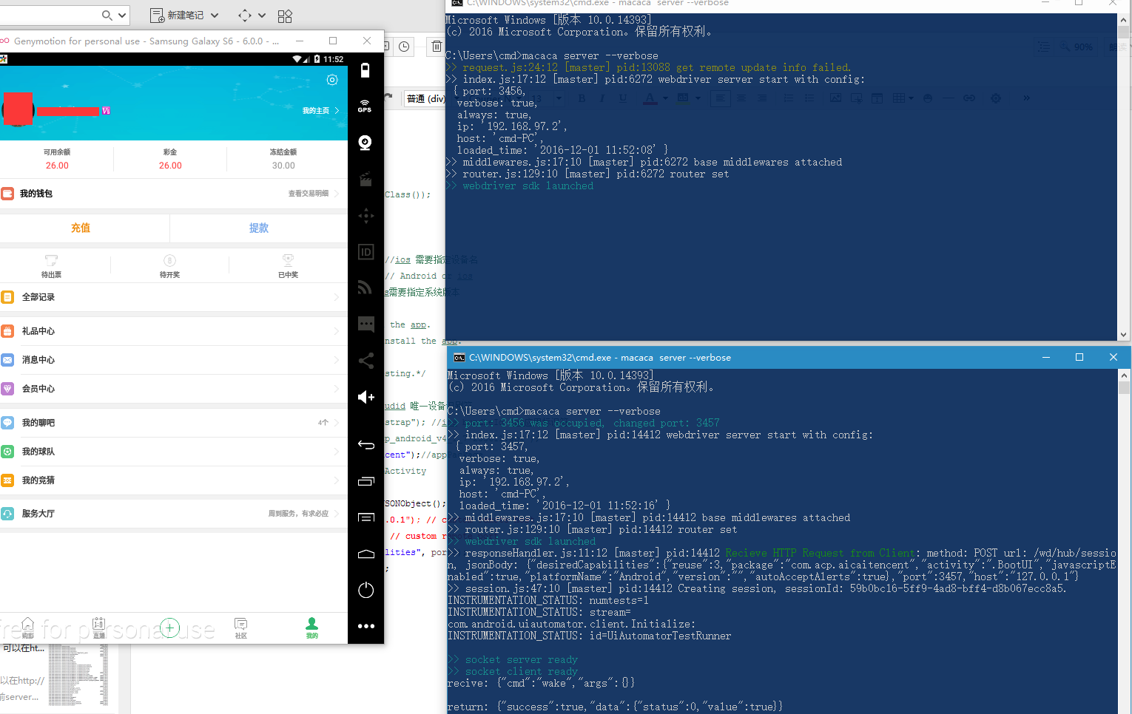Screen dimensions: 1132x714
Task: Switch to 社区 tab in bottom bar
Action: (240, 628)
